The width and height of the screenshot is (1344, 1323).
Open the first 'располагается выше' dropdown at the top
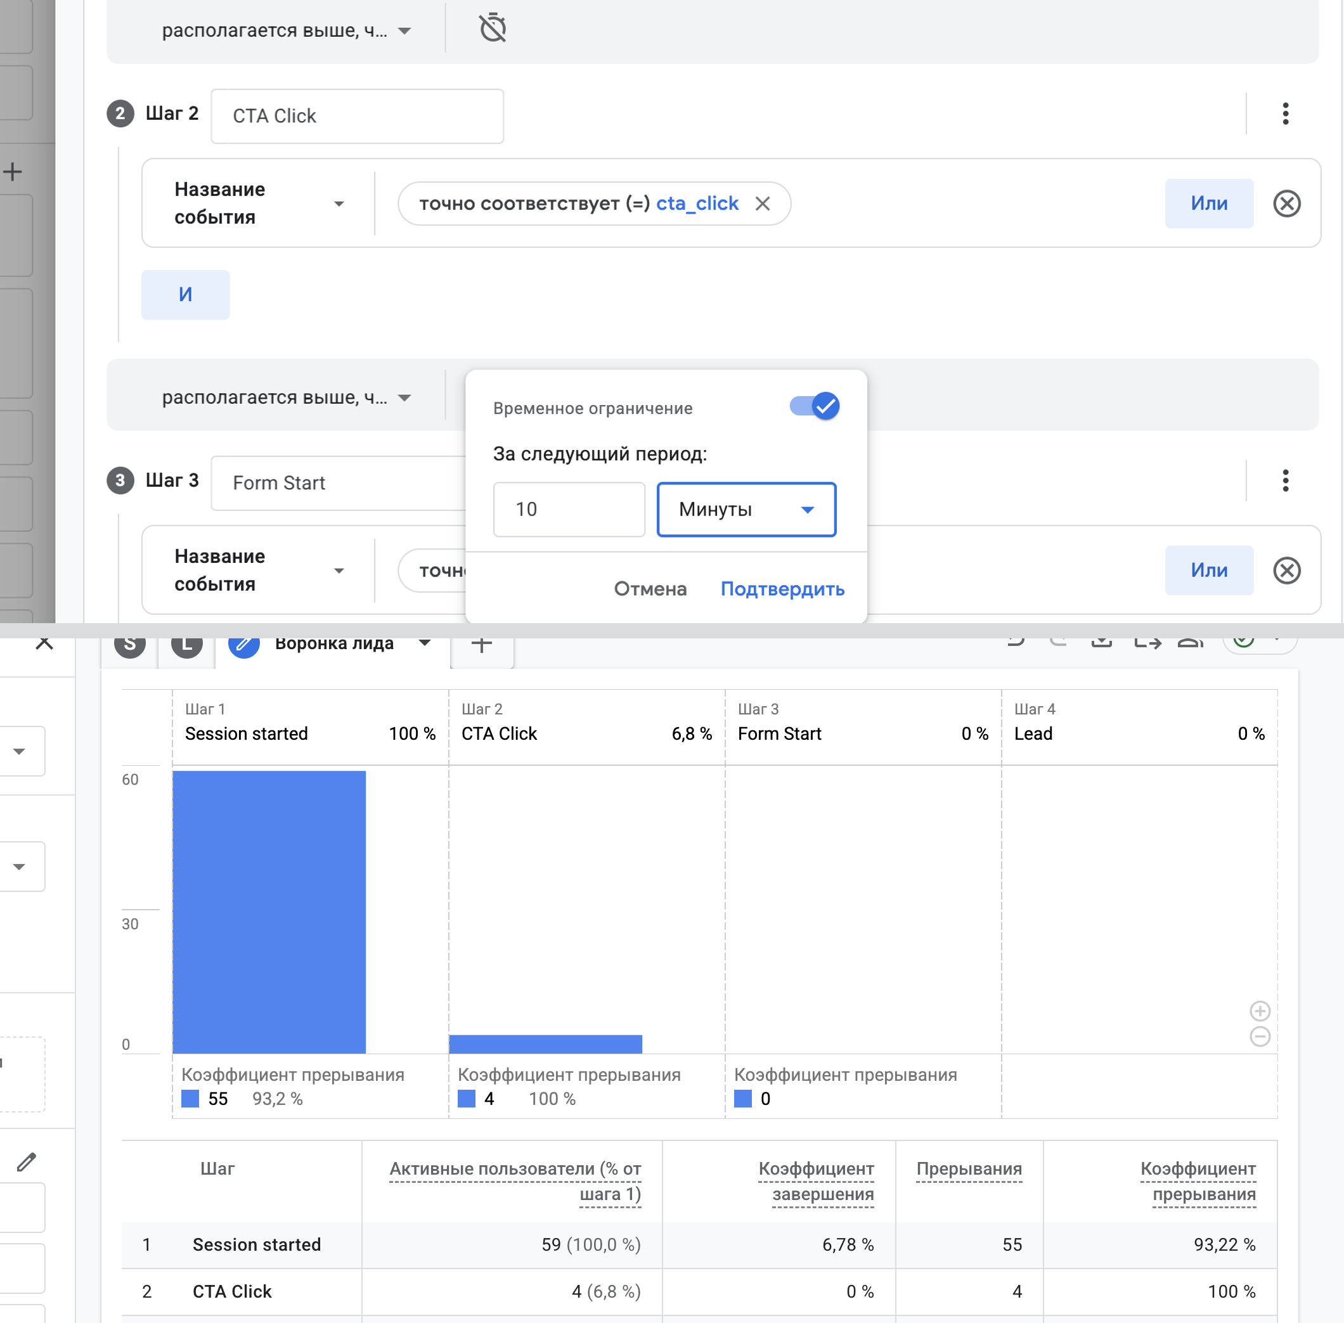pyautogui.click(x=287, y=30)
